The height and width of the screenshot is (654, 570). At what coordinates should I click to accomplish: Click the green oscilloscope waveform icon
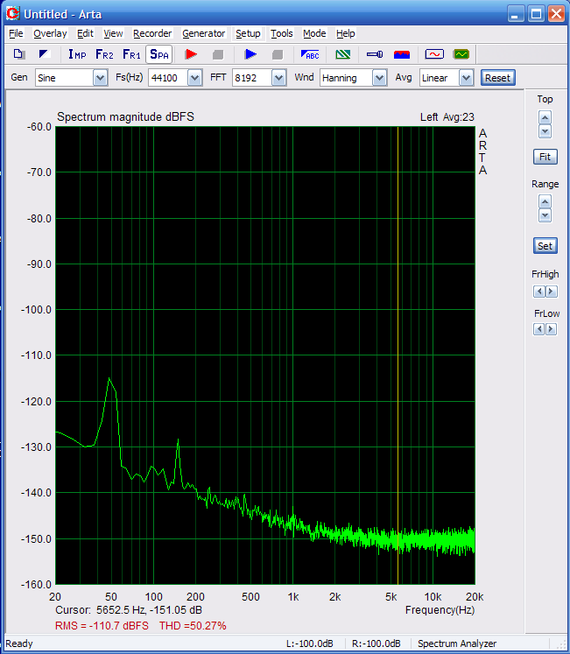tap(461, 54)
